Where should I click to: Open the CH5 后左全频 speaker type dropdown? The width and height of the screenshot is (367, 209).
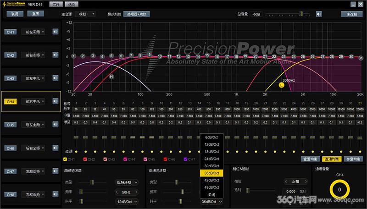[33, 125]
